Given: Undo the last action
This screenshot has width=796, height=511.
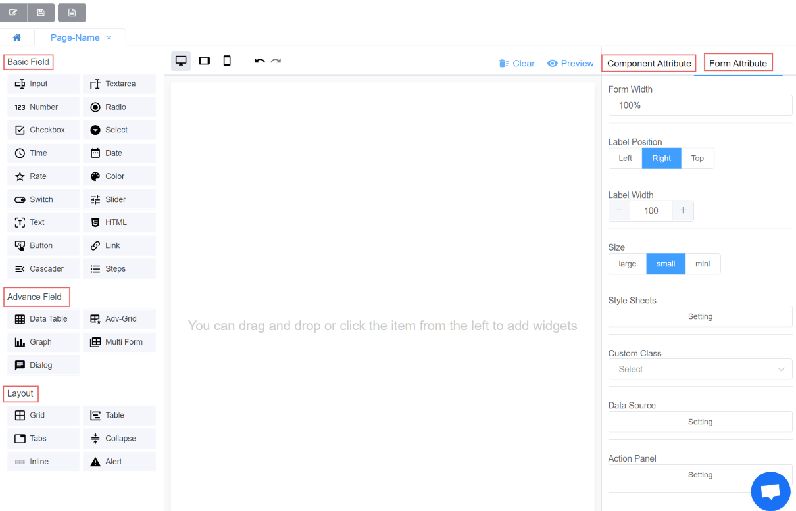Looking at the screenshot, I should point(260,61).
